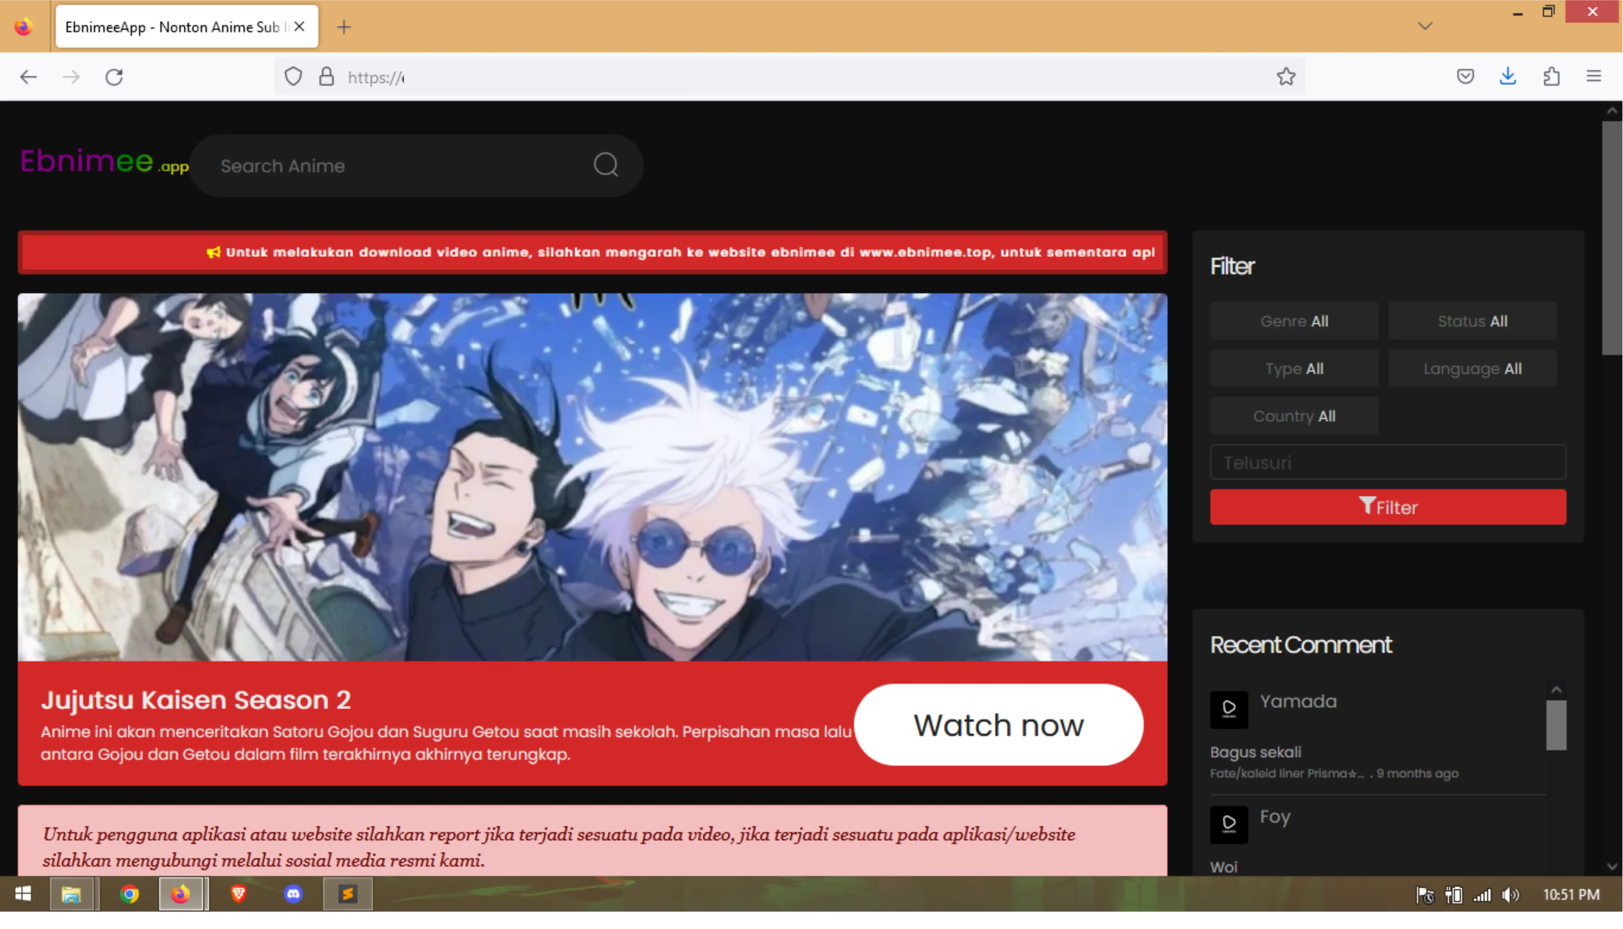Click the pink report notice text
Image resolution: width=1623 pixels, height=929 pixels.
(559, 847)
